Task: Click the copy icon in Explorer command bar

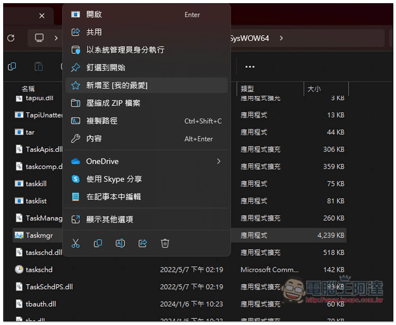Action: pos(12,66)
